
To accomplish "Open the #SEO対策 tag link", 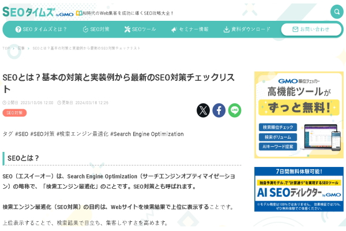I will [42, 134].
